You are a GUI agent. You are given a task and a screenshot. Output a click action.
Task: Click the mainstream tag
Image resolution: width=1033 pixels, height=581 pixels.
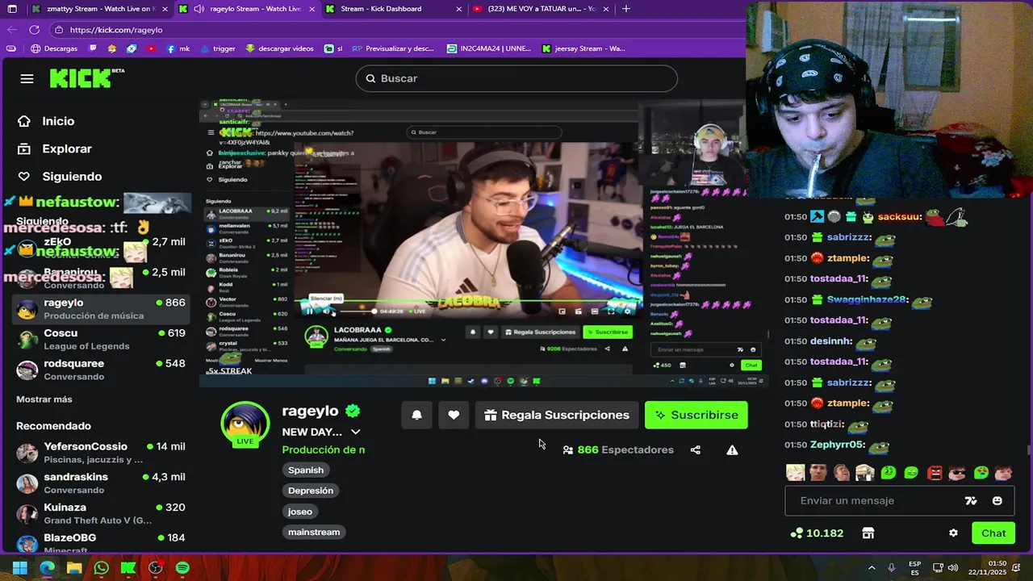point(314,532)
